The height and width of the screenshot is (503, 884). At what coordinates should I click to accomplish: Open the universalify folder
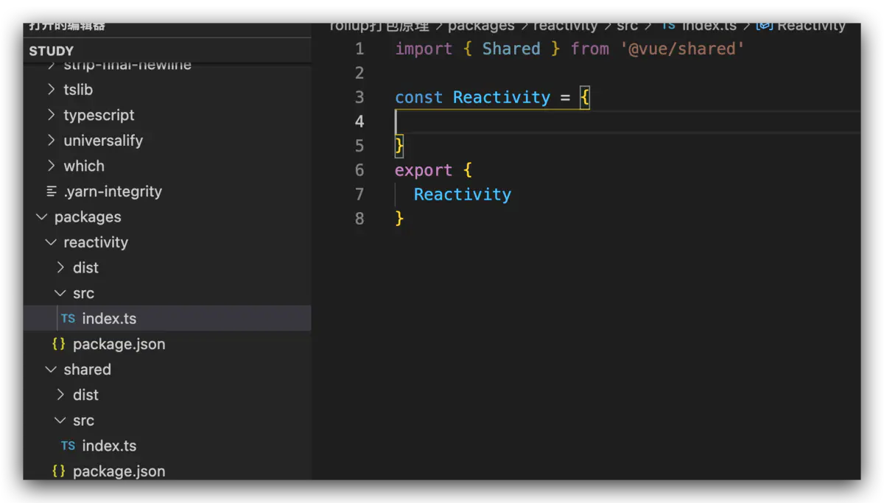[102, 141]
